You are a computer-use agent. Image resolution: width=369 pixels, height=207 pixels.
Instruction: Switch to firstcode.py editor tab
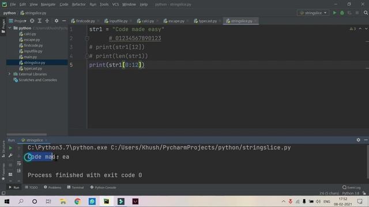point(85,21)
